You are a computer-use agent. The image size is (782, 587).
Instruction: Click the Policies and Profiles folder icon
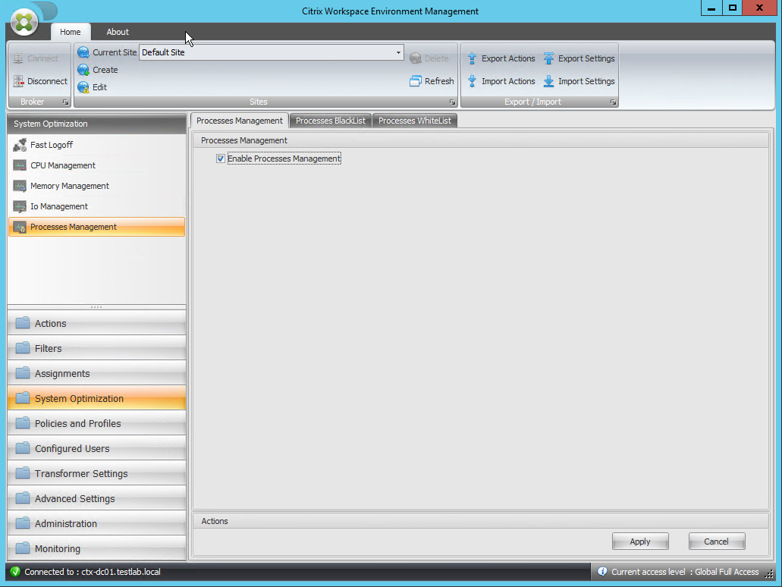pyautogui.click(x=23, y=423)
